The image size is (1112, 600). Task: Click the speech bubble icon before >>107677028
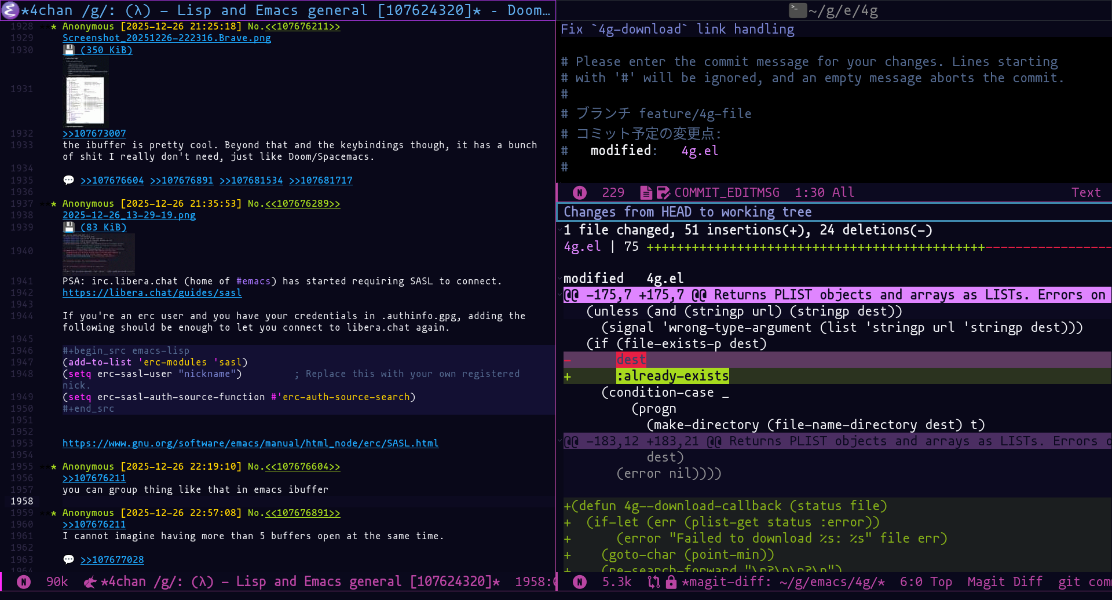pyautogui.click(x=69, y=559)
